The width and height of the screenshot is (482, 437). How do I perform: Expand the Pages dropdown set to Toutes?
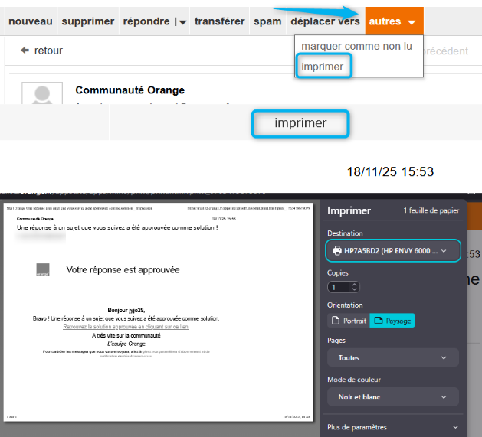coord(392,357)
